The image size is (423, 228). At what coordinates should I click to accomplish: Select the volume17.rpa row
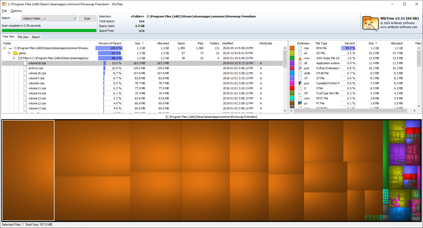[142, 108]
